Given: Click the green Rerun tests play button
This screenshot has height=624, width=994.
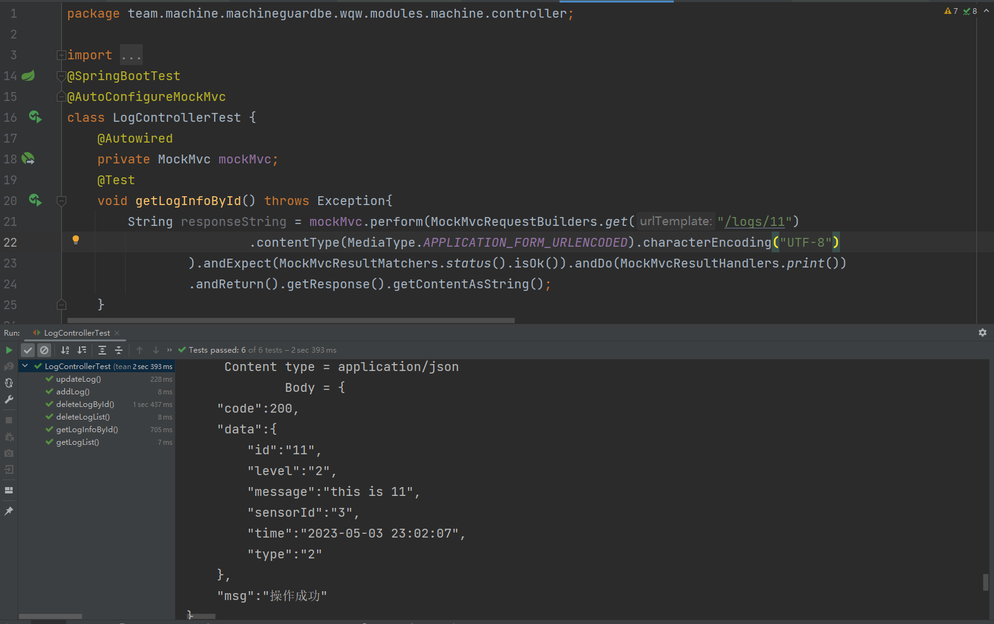Looking at the screenshot, I should tap(9, 350).
